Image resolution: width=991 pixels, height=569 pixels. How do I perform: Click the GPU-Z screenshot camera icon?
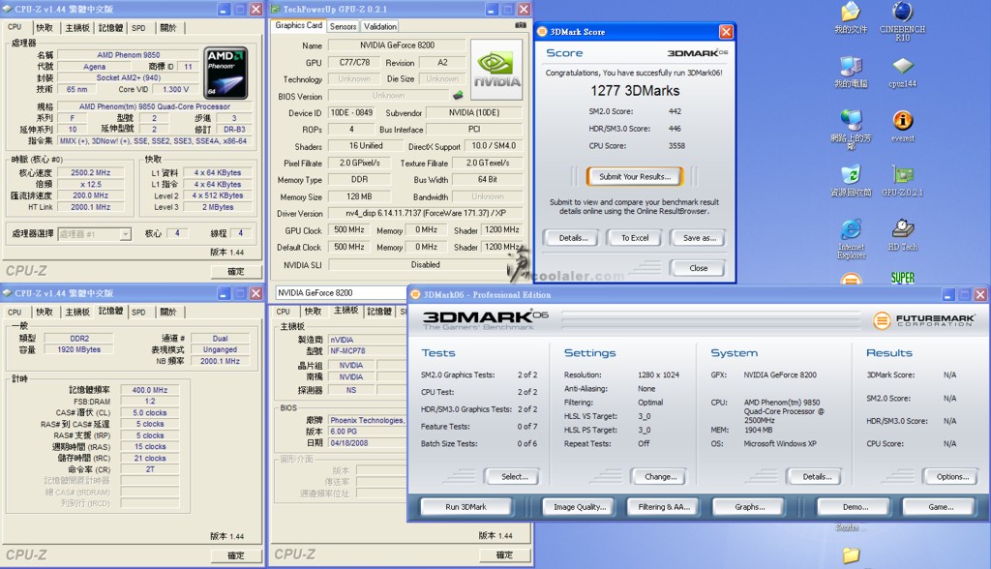point(521,25)
